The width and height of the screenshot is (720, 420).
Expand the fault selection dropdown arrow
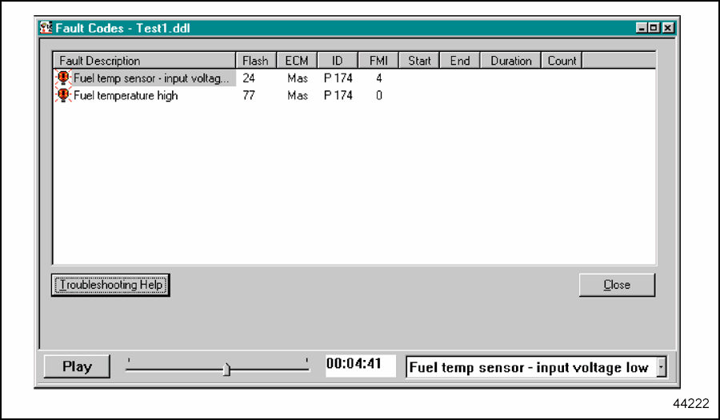[x=661, y=367]
